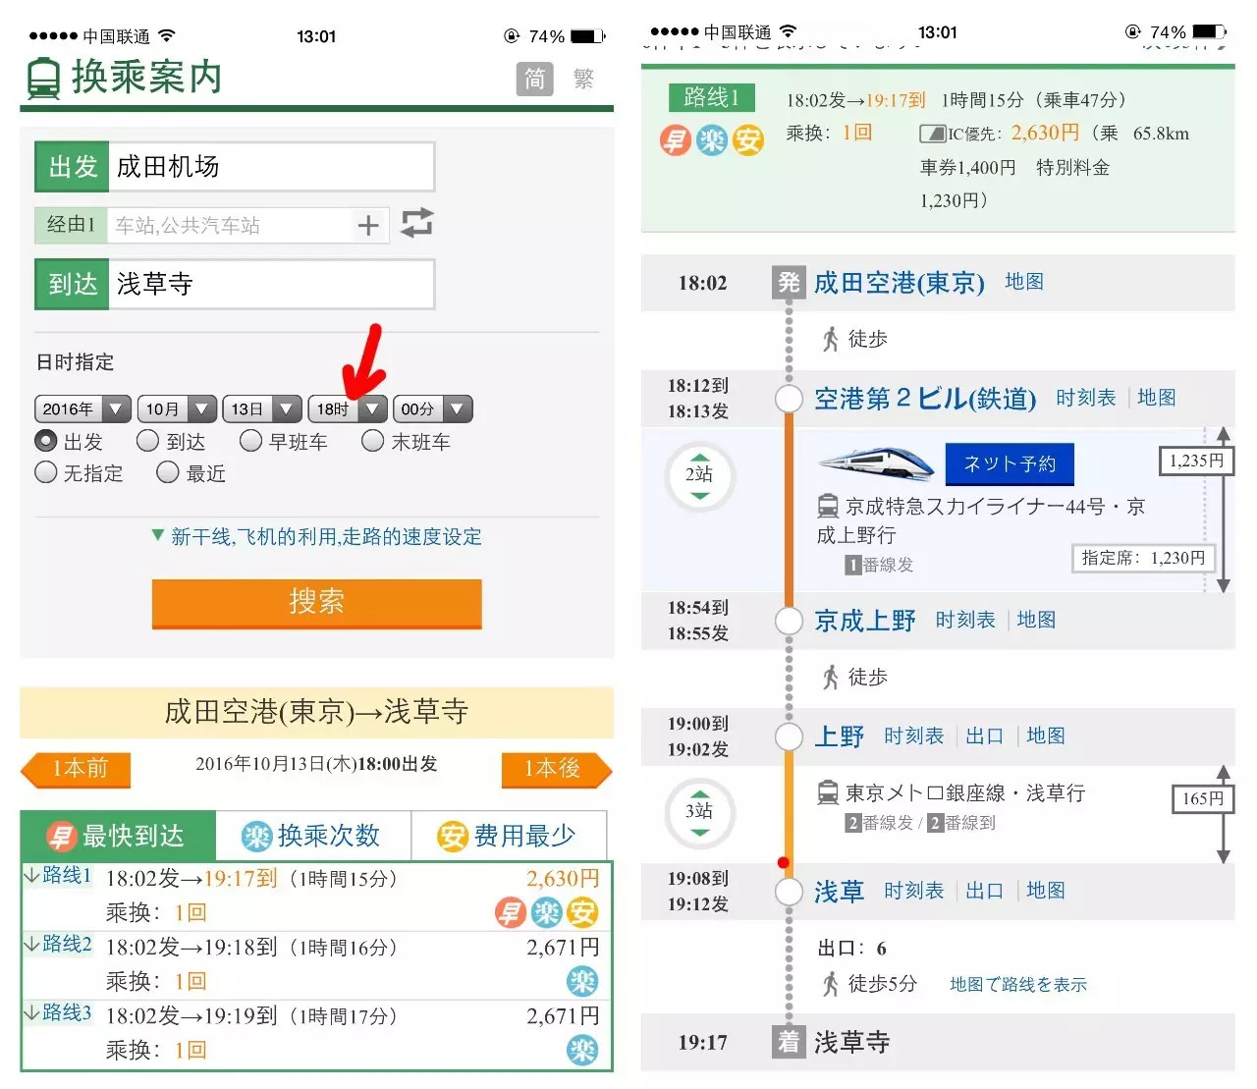Select the 到达 radio button
The image size is (1257, 1089).
coord(148,441)
